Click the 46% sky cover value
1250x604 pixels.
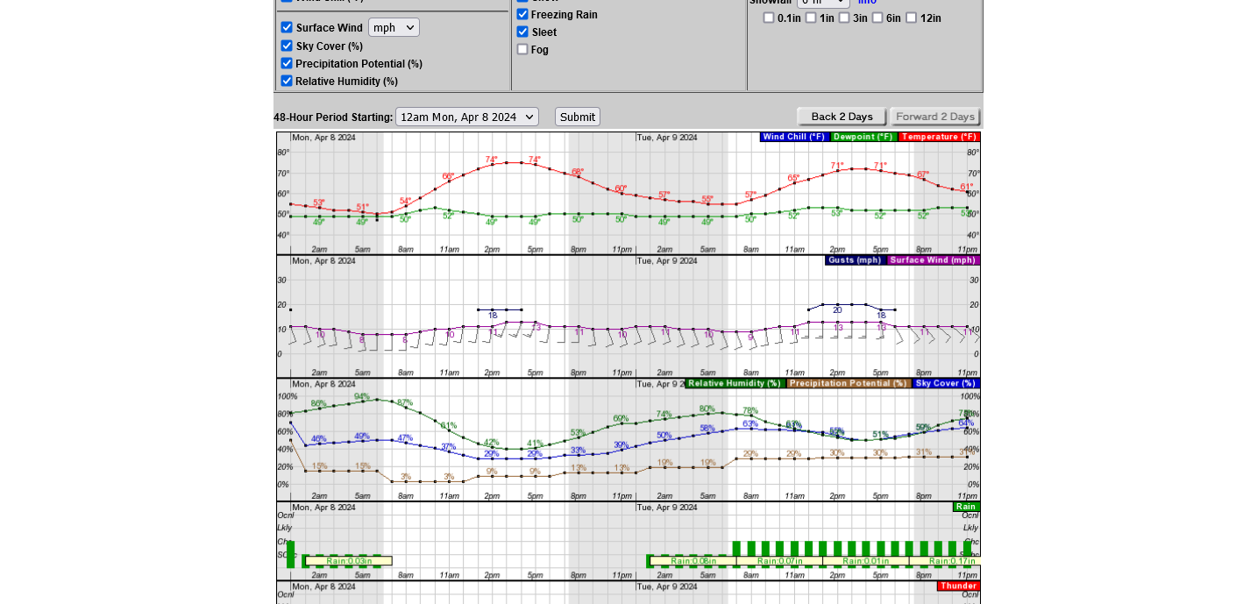[319, 439]
